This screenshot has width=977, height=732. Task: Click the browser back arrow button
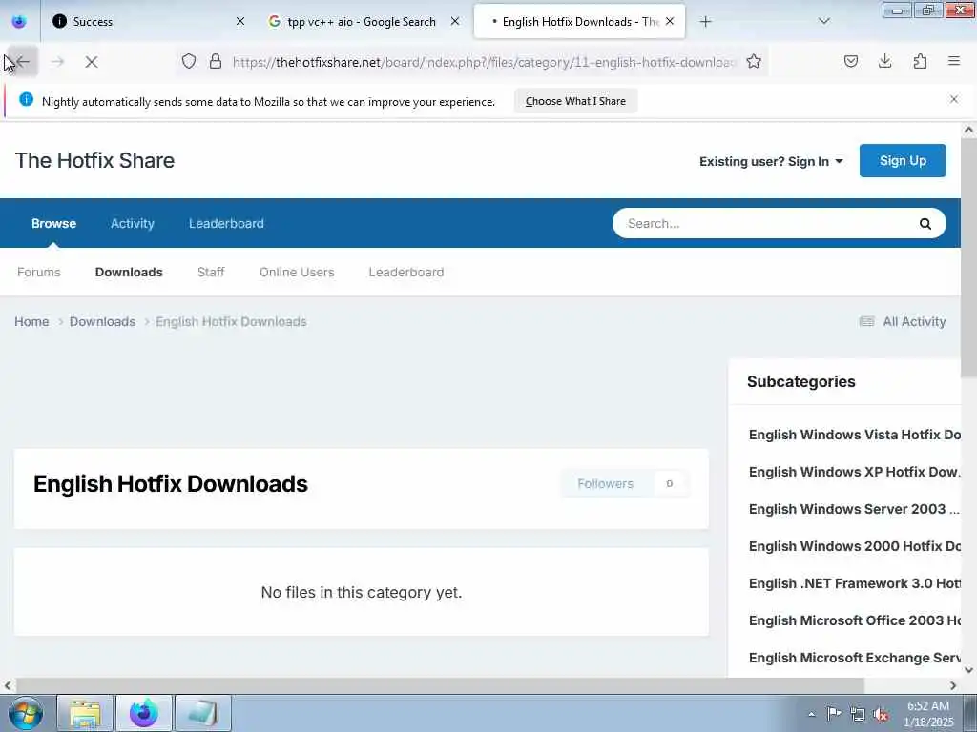coord(23,62)
